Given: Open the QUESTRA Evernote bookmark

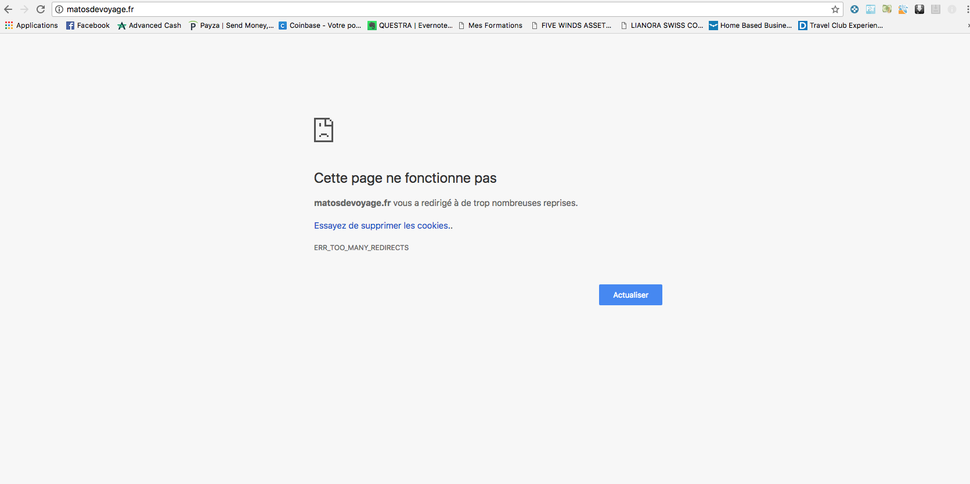Looking at the screenshot, I should pos(410,26).
